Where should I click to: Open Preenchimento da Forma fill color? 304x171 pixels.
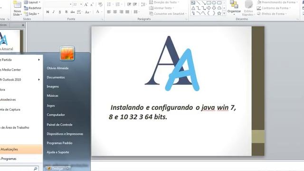point(277,2)
